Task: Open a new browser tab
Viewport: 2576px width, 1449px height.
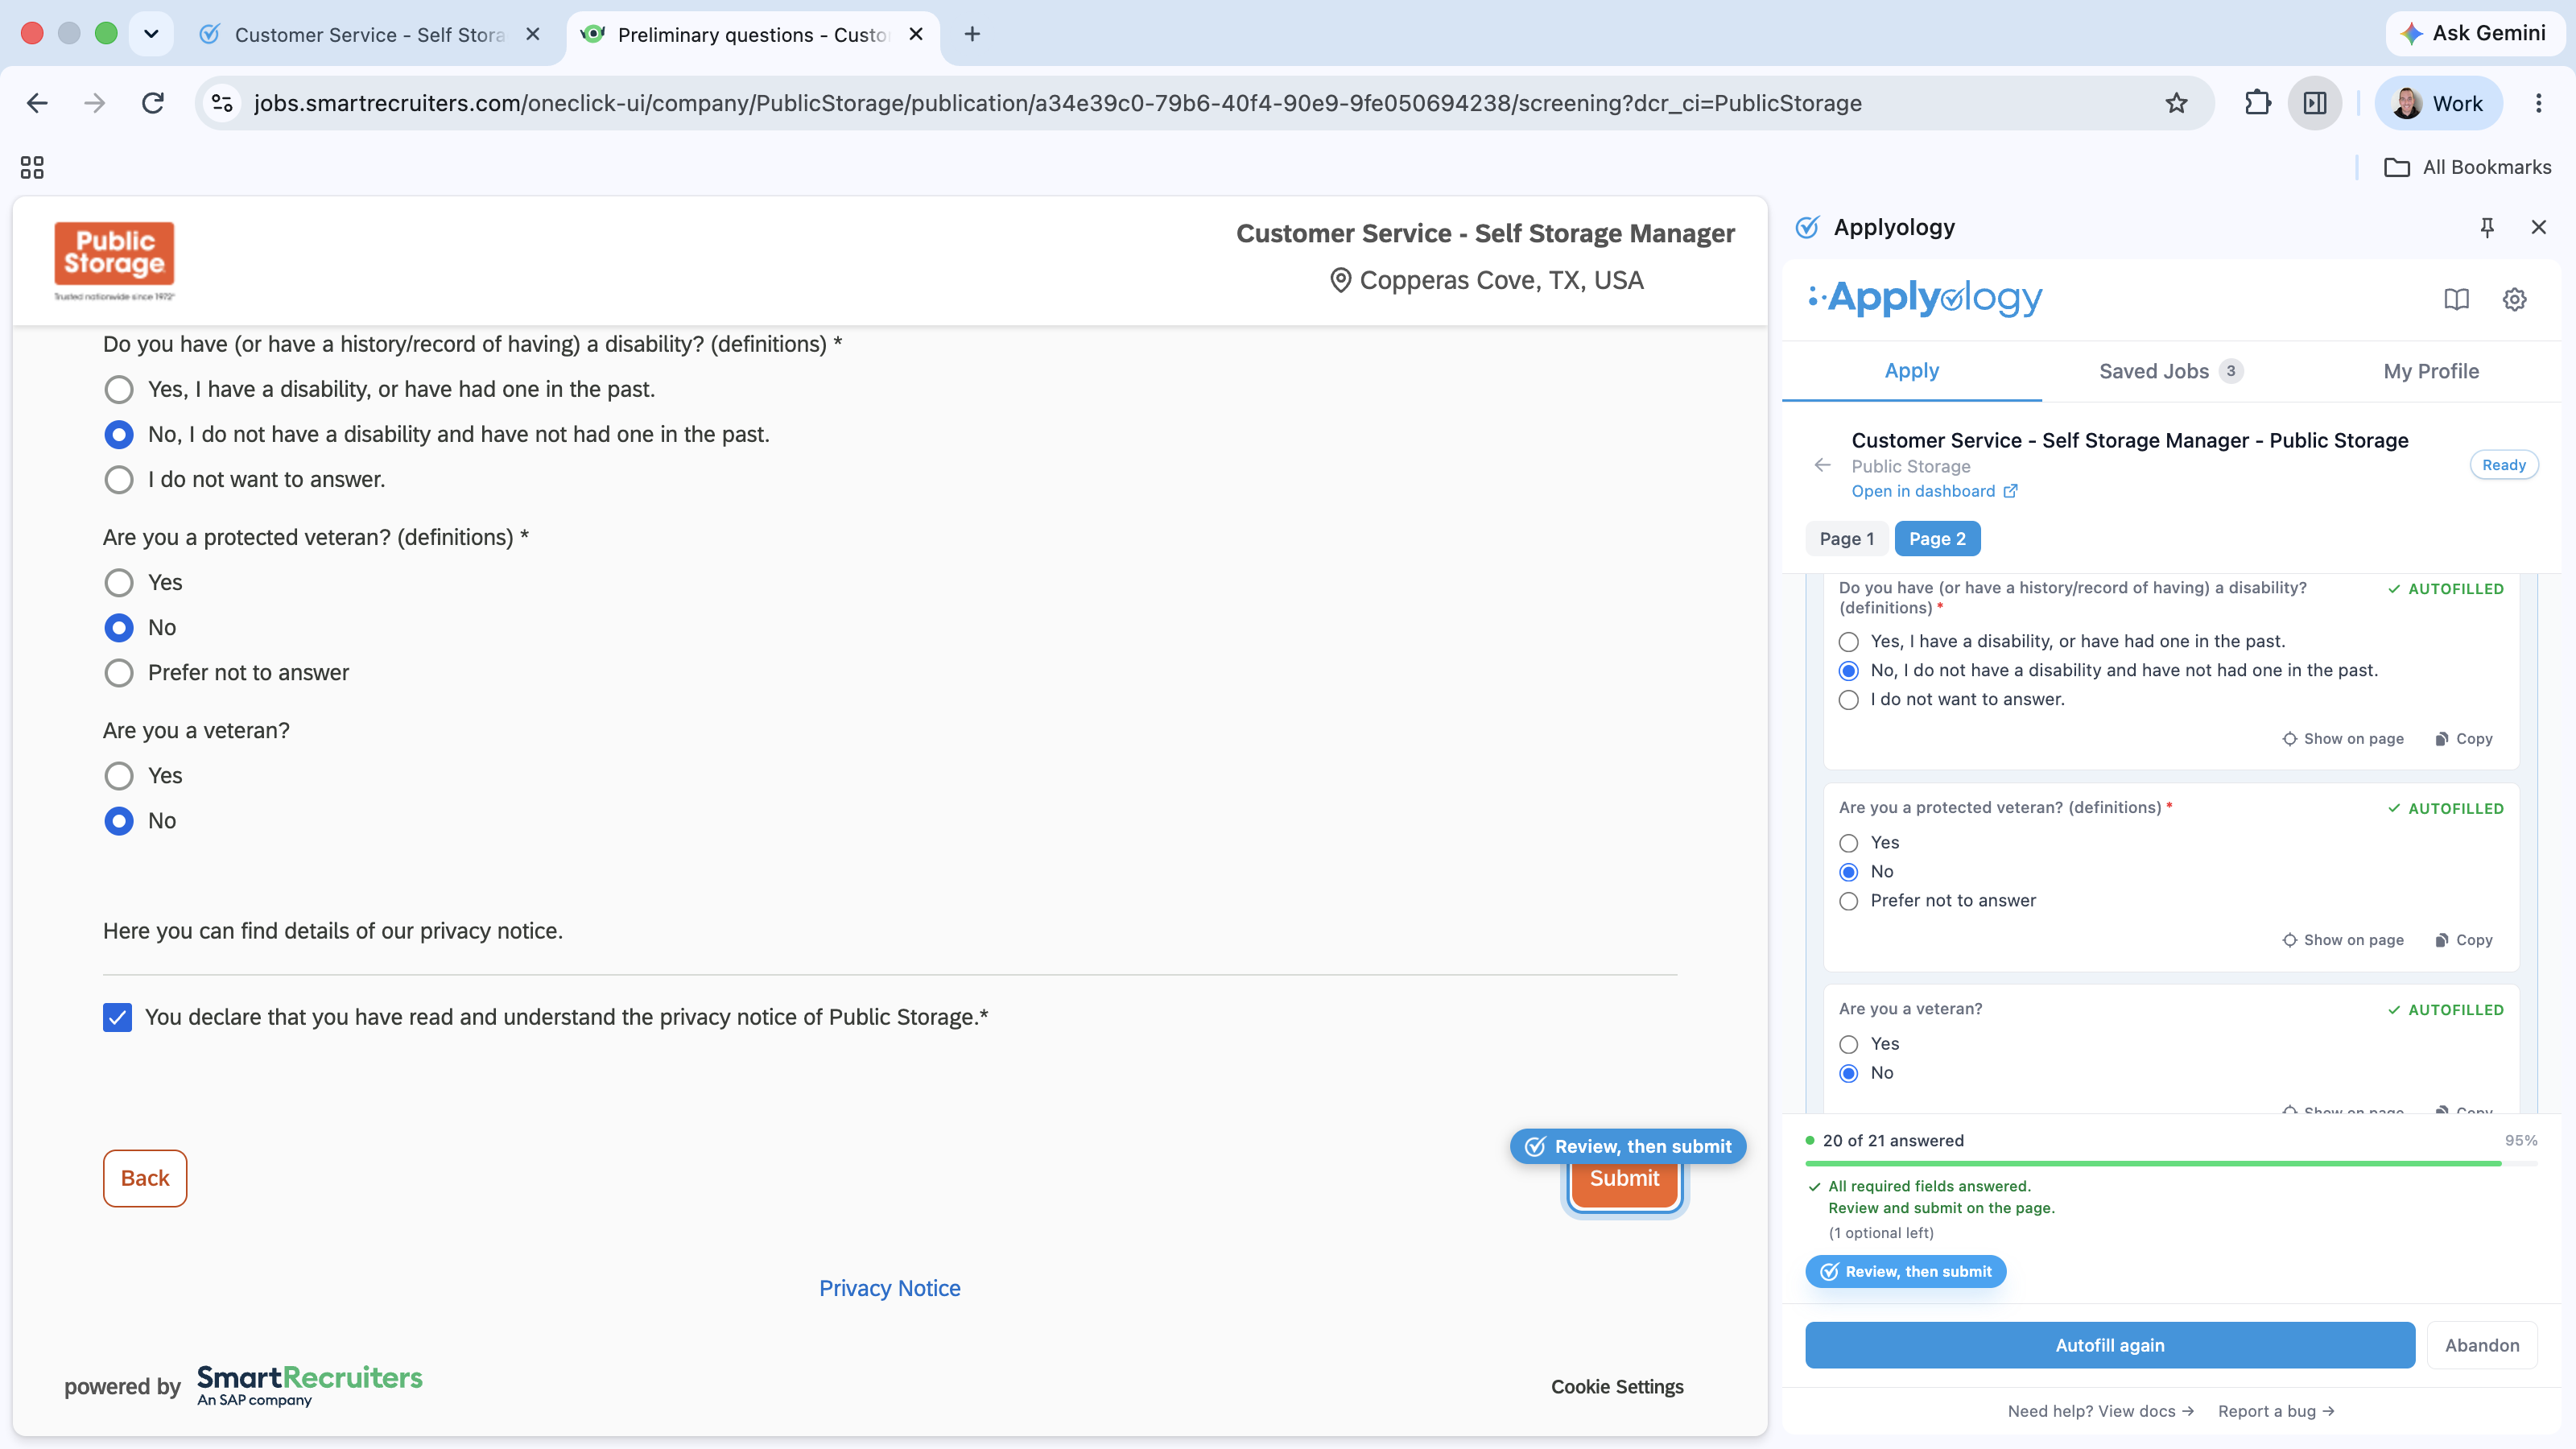Action: pyautogui.click(x=972, y=34)
